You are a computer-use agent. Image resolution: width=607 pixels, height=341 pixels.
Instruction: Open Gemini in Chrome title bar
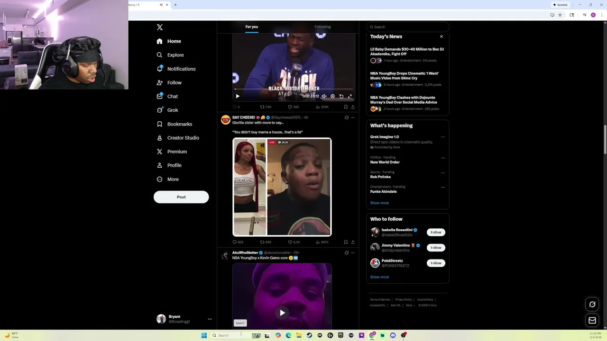561,5
